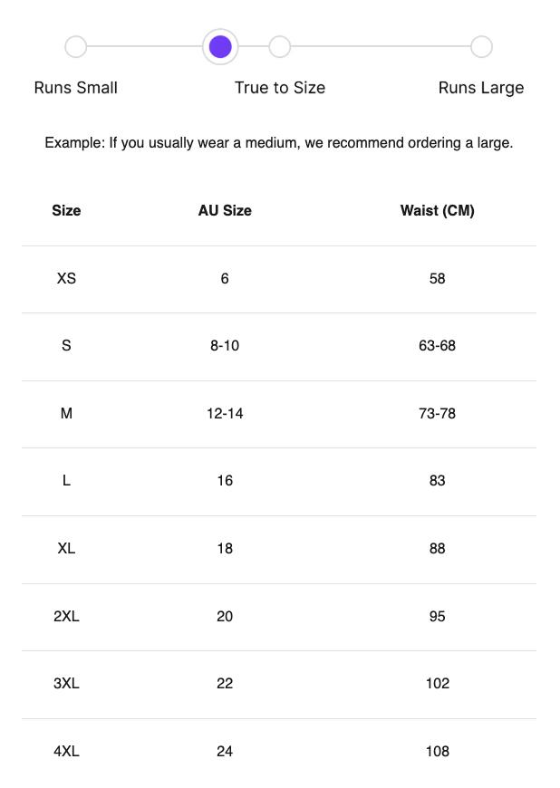Click the AU size 18 cell

coord(225,548)
